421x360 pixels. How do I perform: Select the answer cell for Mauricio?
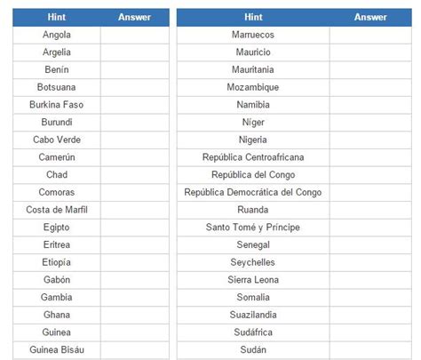pos(370,52)
